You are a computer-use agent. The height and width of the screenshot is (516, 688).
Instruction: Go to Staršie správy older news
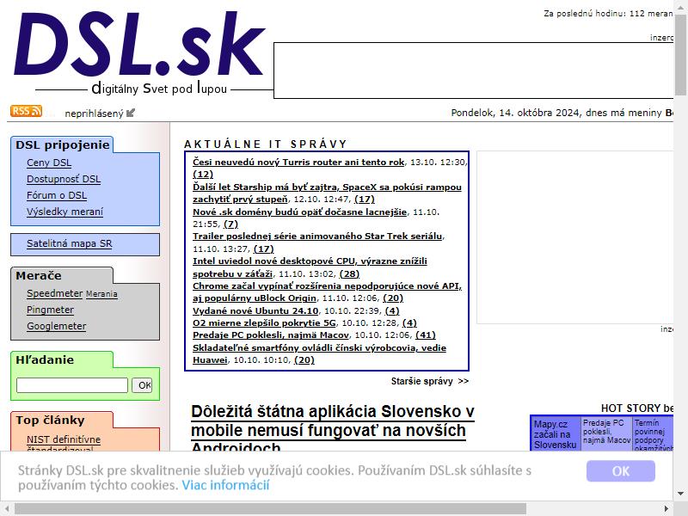point(429,381)
